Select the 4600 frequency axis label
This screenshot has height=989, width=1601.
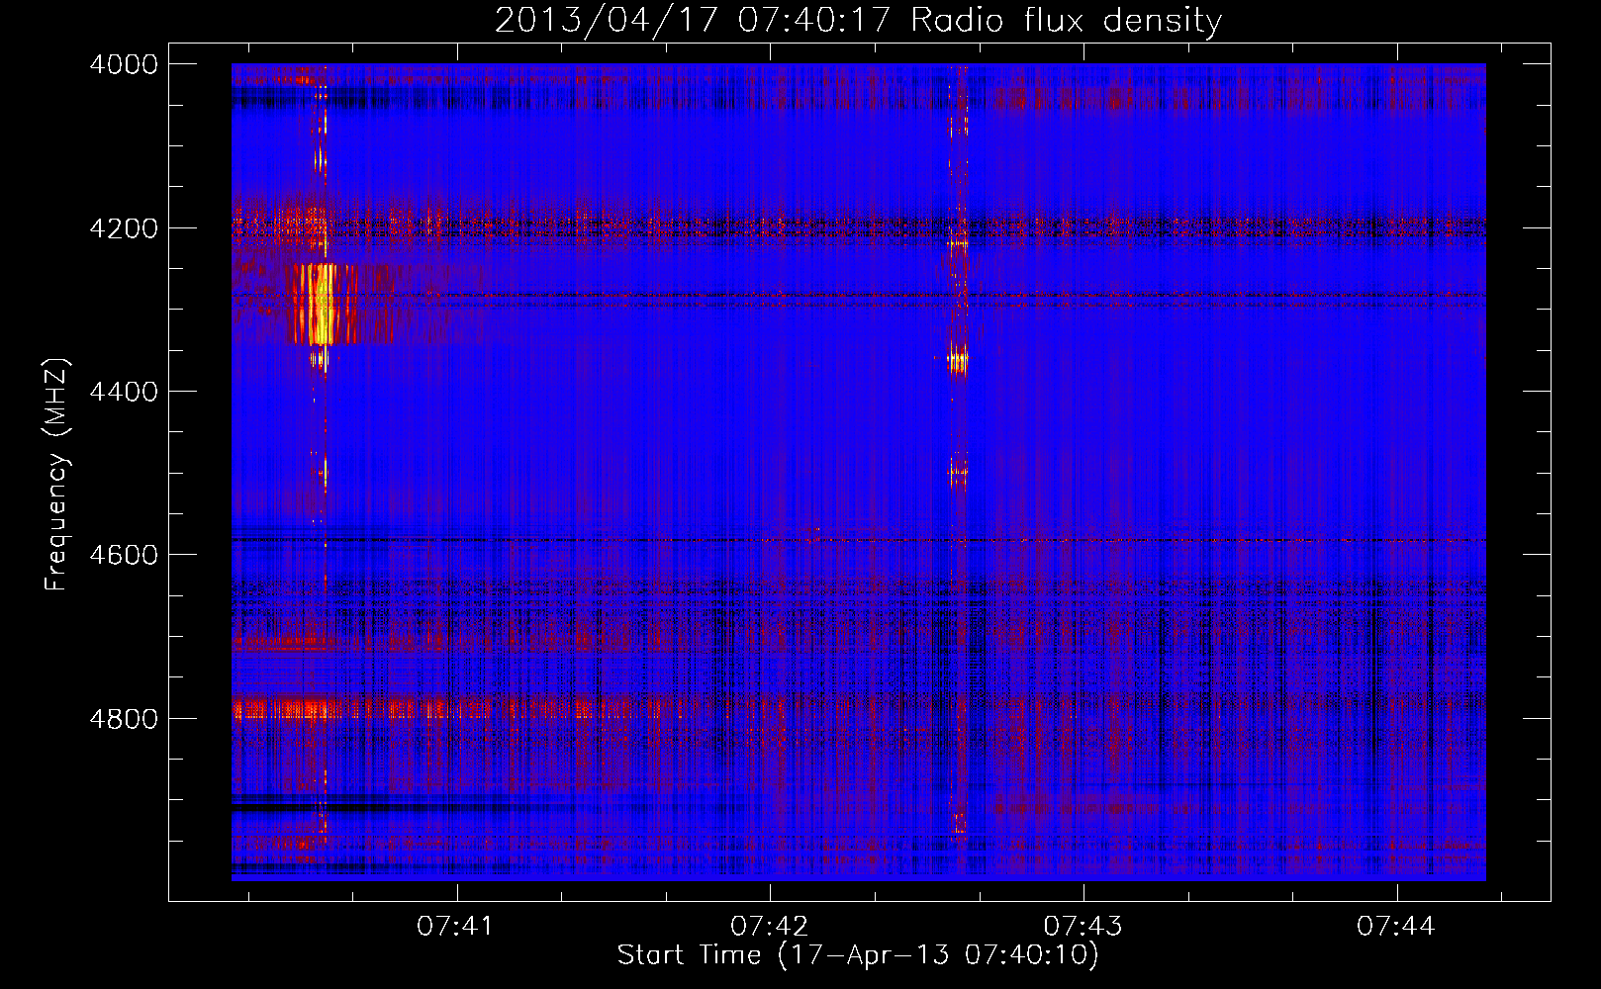124,555
